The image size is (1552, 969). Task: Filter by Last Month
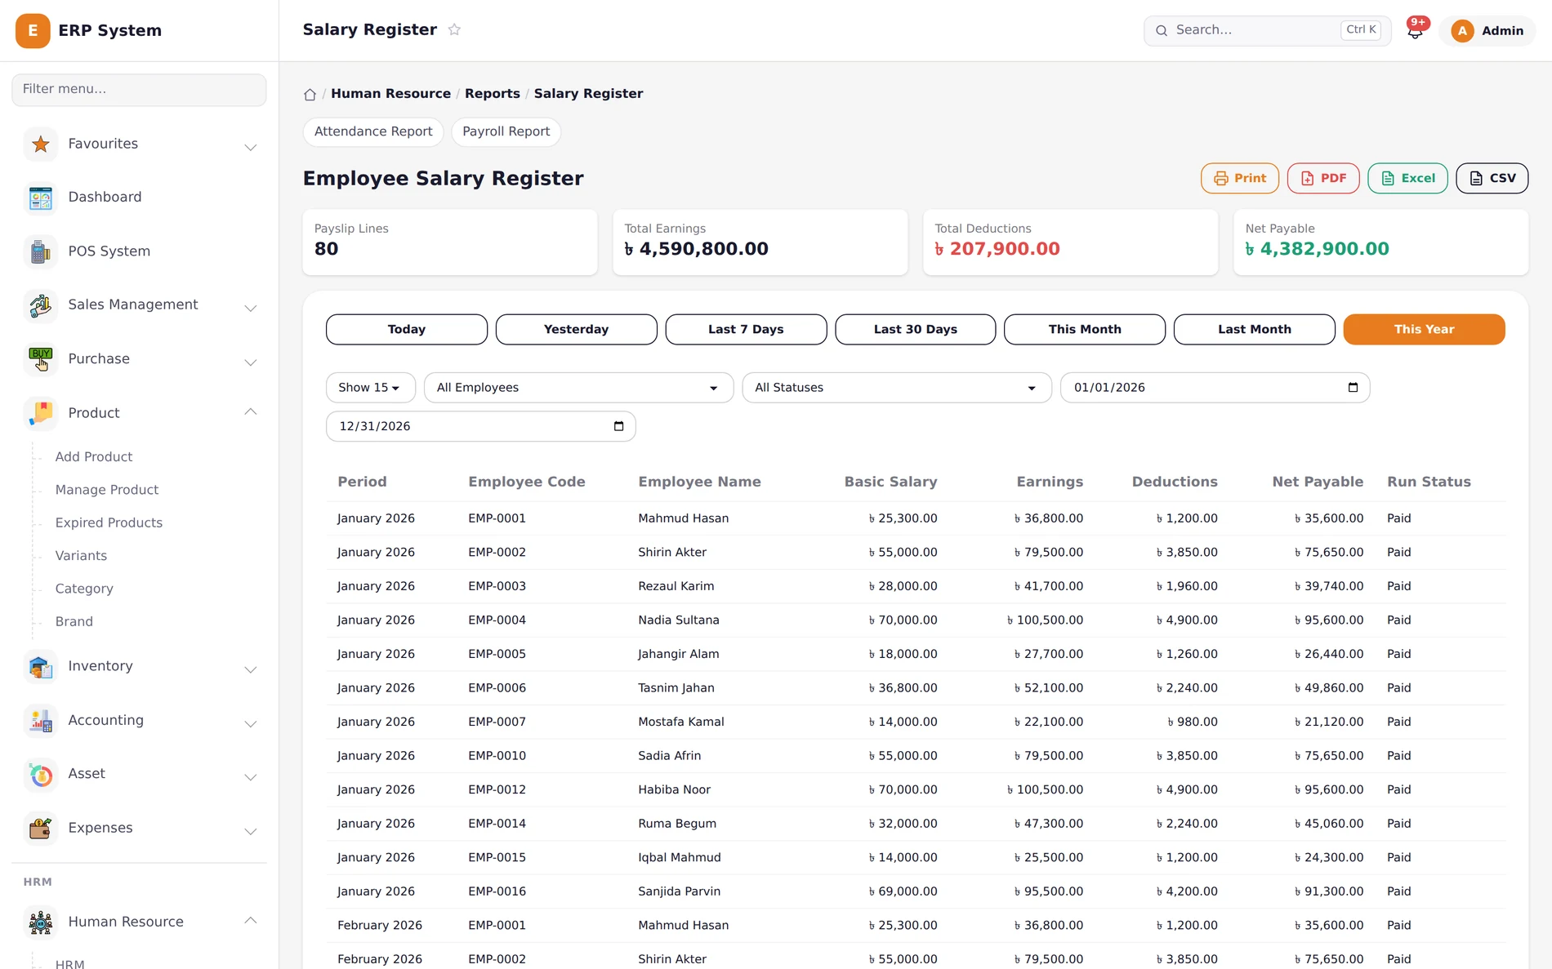click(x=1255, y=330)
